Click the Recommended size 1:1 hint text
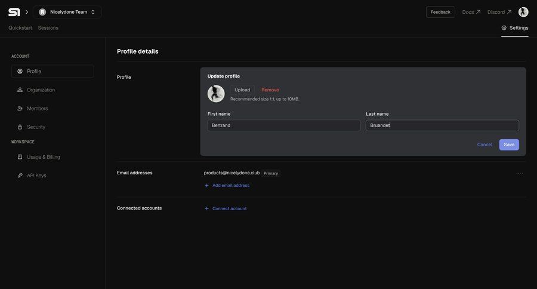Screen dimensions: 537x289 tap(265, 99)
